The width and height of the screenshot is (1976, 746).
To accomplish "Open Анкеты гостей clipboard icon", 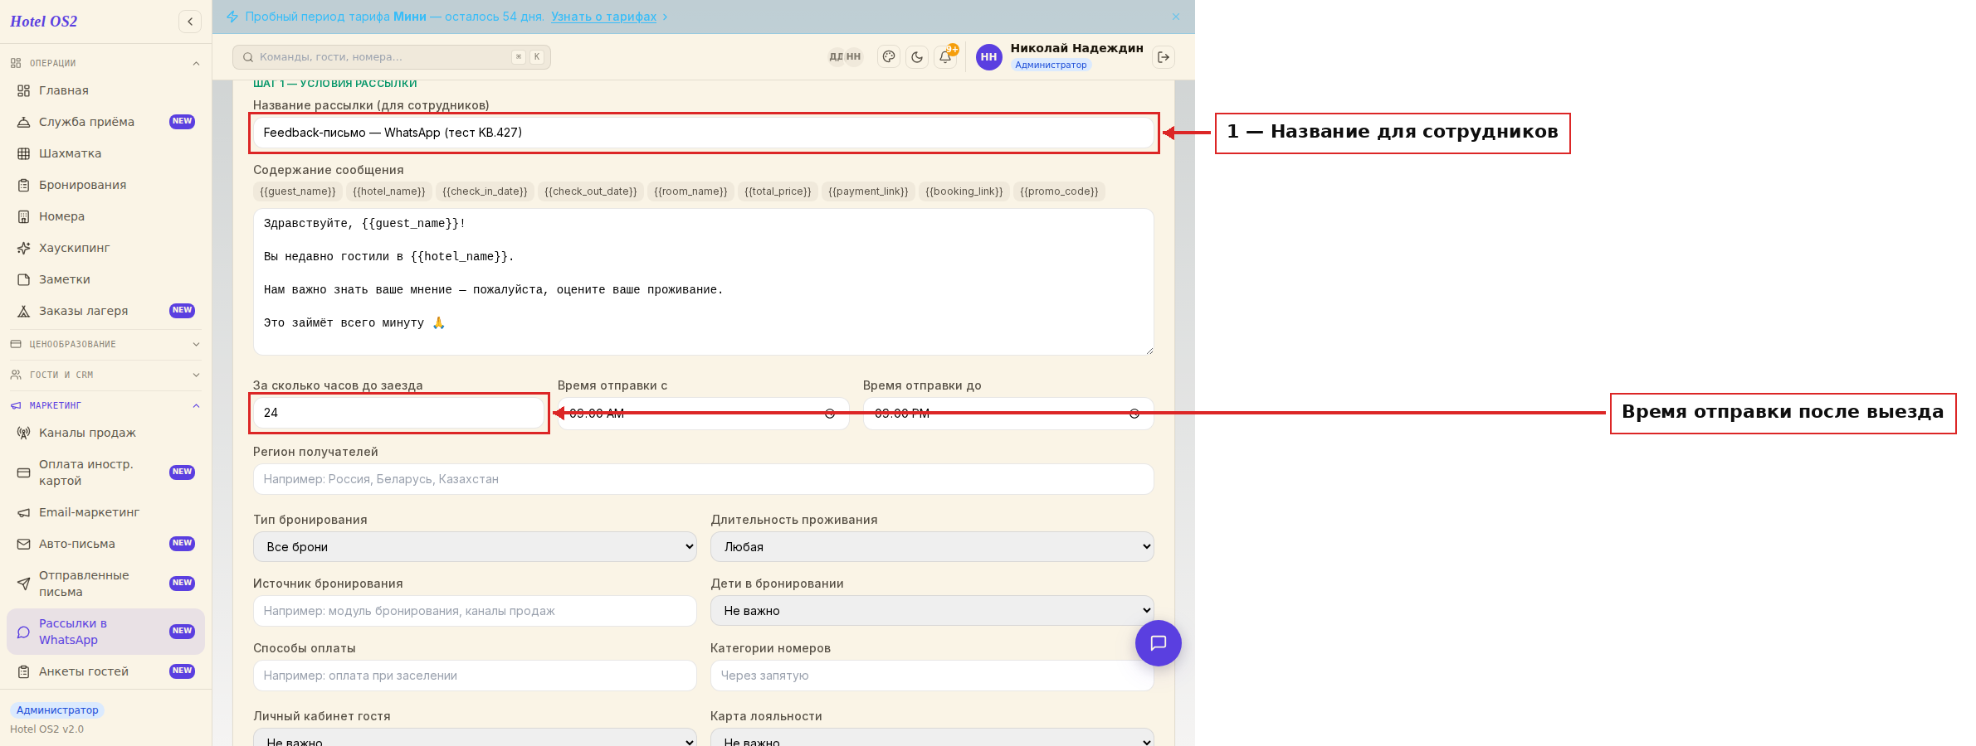I will pyautogui.click(x=24, y=671).
